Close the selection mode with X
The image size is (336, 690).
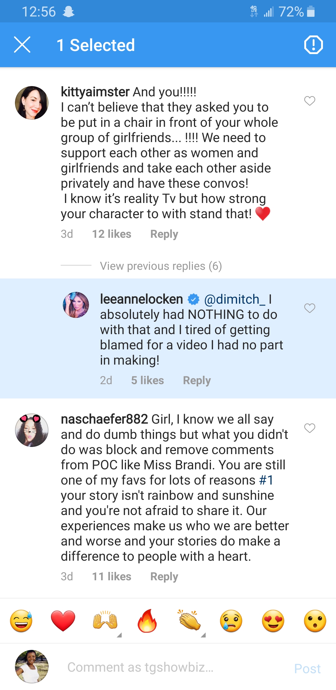pos(22,45)
